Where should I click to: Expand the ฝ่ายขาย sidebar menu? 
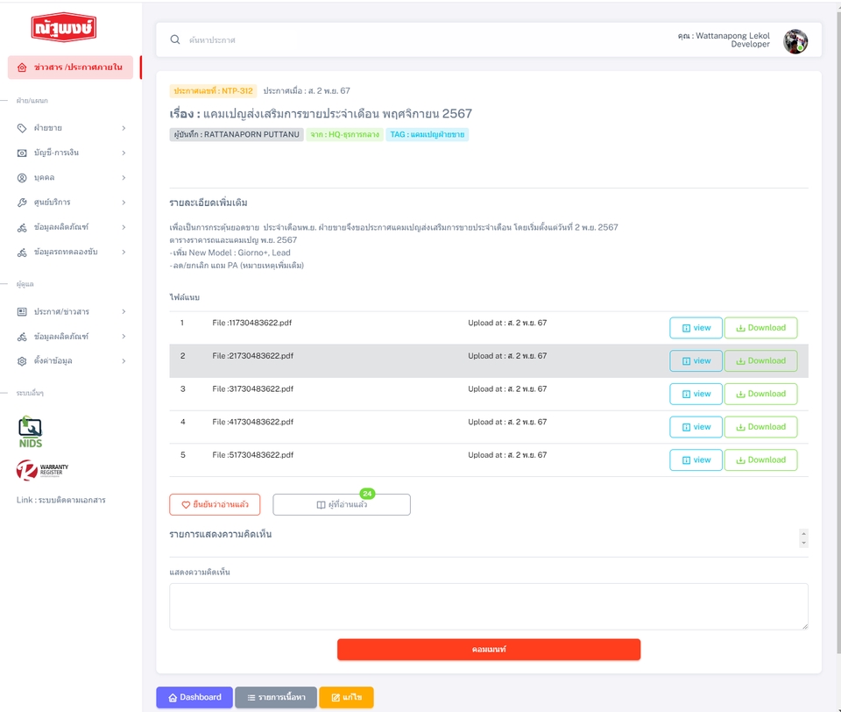(71, 128)
